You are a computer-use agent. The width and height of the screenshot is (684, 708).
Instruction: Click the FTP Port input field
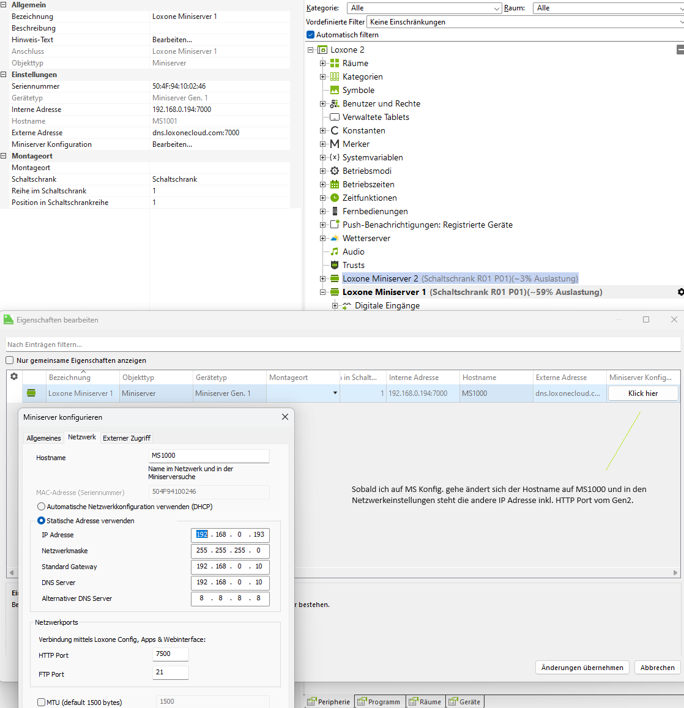[x=170, y=673]
